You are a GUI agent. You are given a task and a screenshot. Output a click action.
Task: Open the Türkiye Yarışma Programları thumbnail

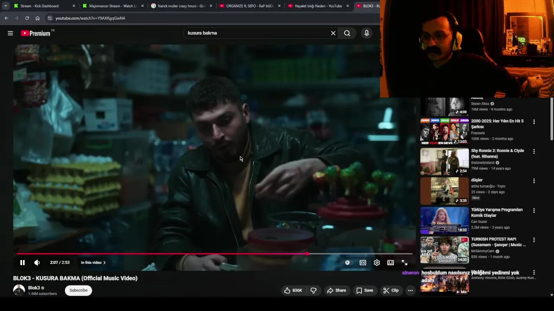444,220
